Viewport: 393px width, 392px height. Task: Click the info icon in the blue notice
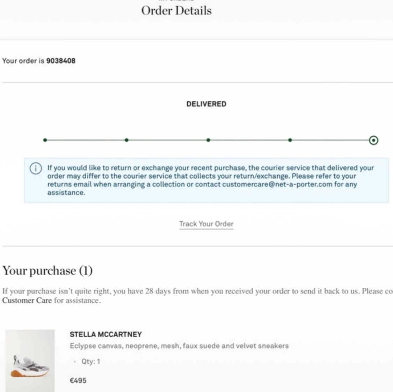pyautogui.click(x=36, y=168)
